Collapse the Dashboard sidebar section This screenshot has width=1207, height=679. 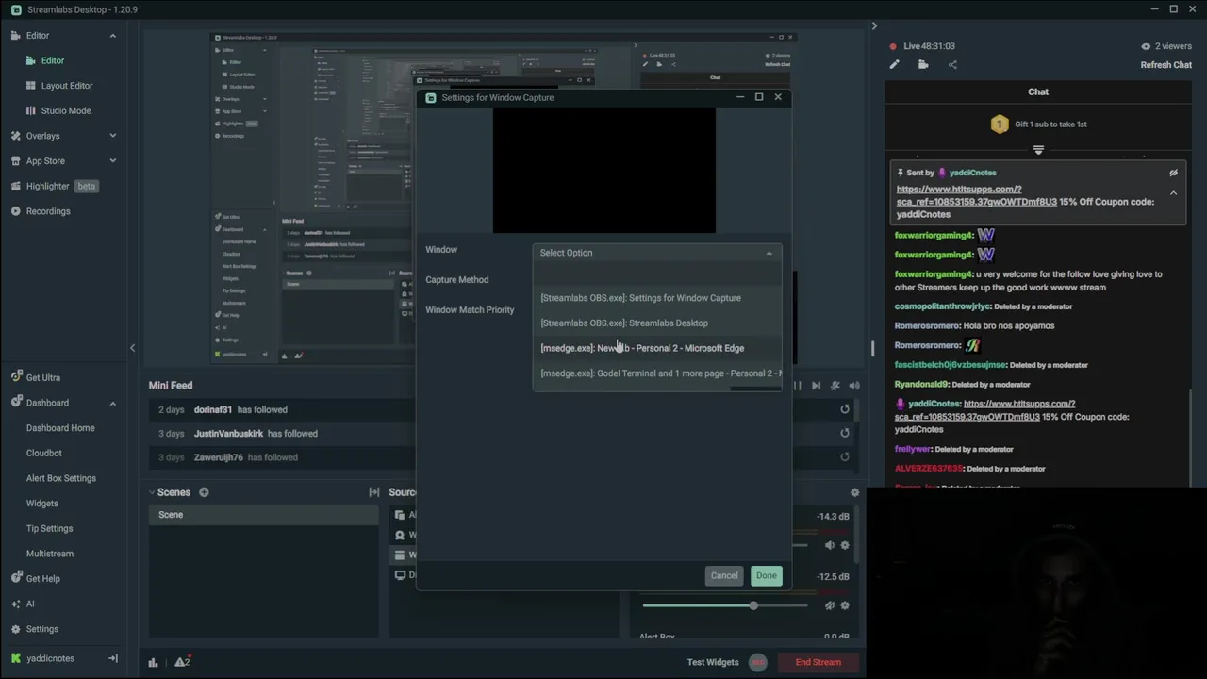[112, 403]
